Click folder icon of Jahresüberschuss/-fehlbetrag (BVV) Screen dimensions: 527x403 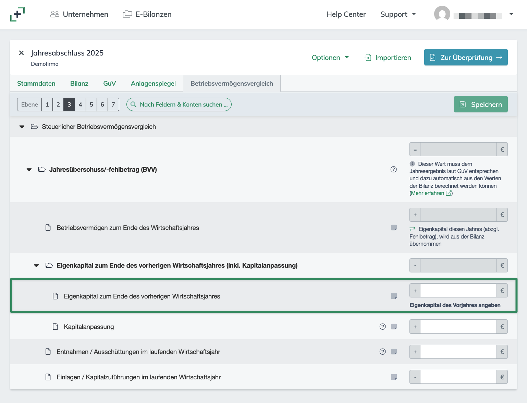[42, 169]
